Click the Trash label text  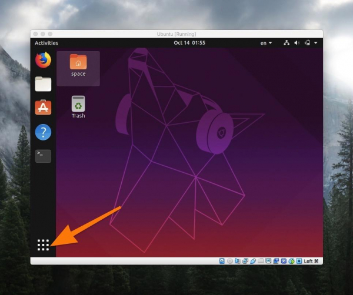(78, 116)
